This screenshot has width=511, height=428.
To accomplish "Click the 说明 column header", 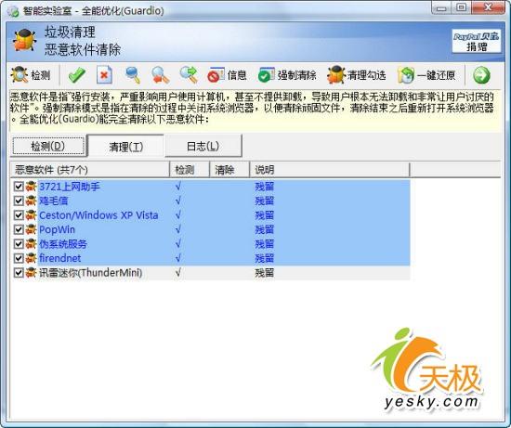I will [330, 170].
